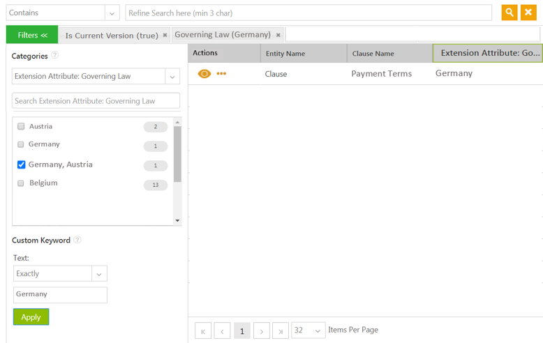Click the orange search magnifier button
Screen dimensions: 543x343
[x=509, y=13]
